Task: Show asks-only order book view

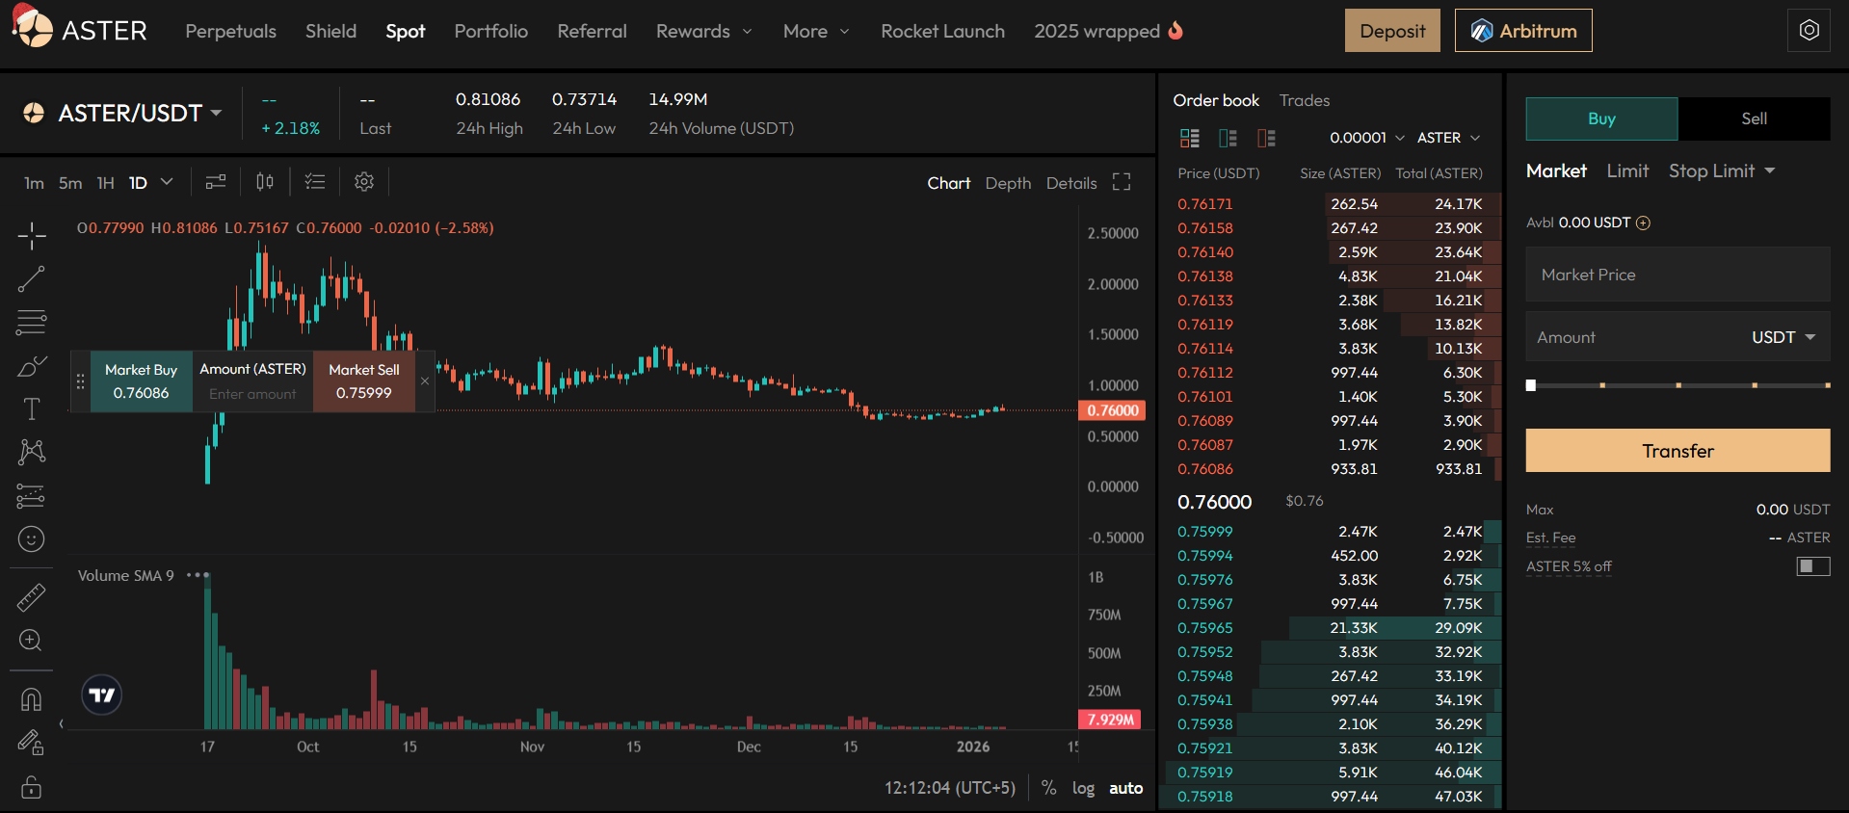Action: click(x=1266, y=138)
